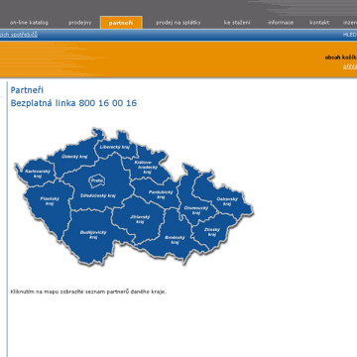Screen dimensions: 357x357
Task: Choose Liberecký kraj on the map
Action: [115, 147]
